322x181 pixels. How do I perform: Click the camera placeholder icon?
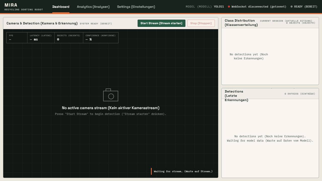tap(111, 95)
